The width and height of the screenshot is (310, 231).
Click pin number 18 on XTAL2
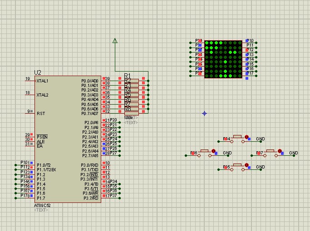[28, 92]
